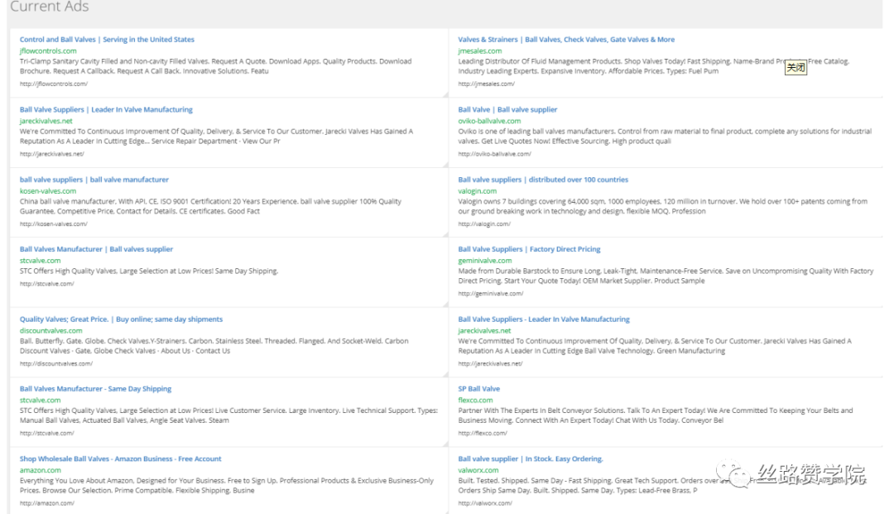Image resolution: width=894 pixels, height=514 pixels.
Task: Open "Valves & Strainers" ad headline
Action: (x=566, y=40)
